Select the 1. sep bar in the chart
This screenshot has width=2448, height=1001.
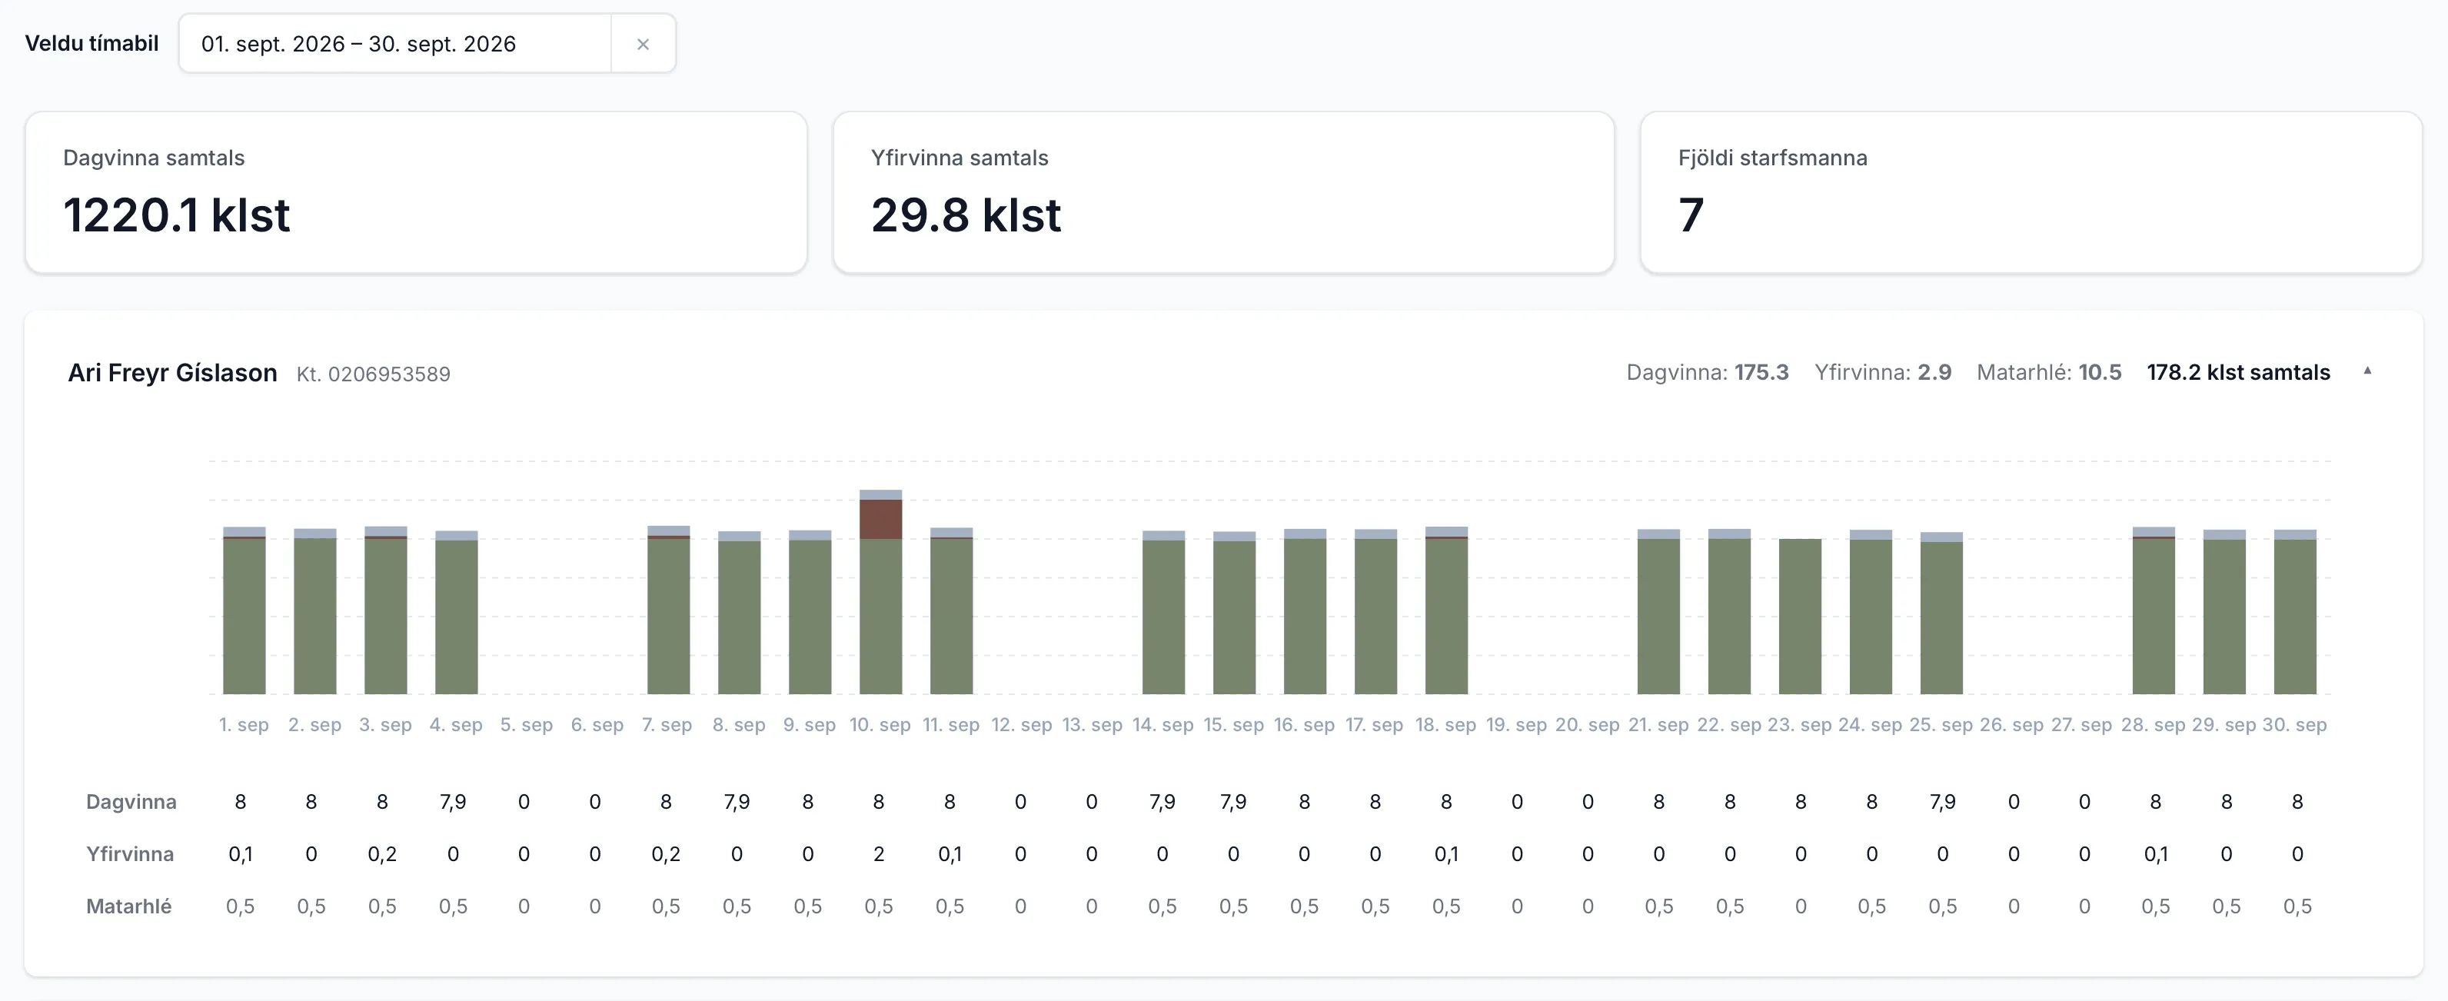pyautogui.click(x=244, y=610)
